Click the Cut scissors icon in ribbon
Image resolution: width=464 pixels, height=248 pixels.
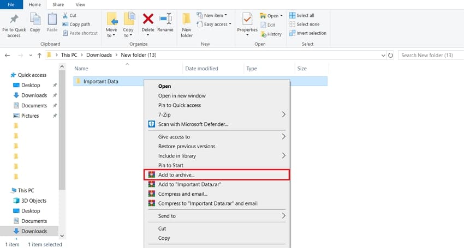tap(65, 15)
